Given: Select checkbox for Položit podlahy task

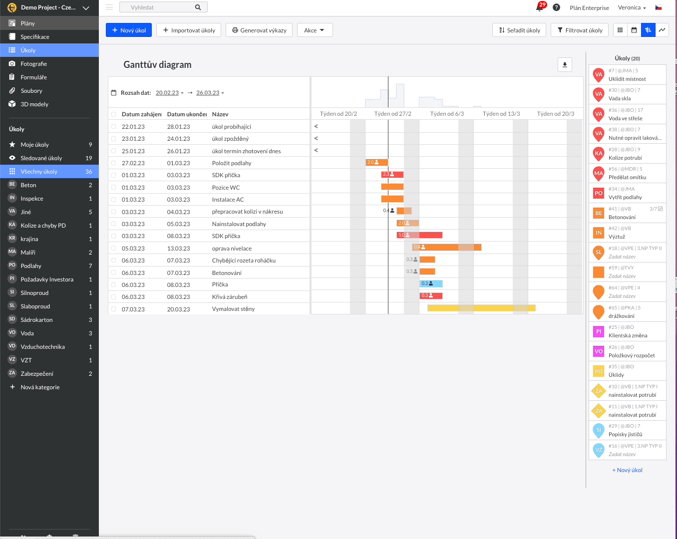Looking at the screenshot, I should 114,163.
